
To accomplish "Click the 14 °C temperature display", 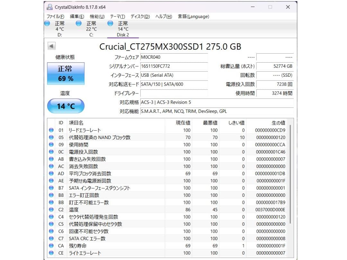I will (66, 106).
